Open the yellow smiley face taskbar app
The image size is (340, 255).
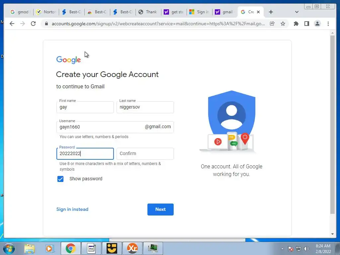coord(112,248)
